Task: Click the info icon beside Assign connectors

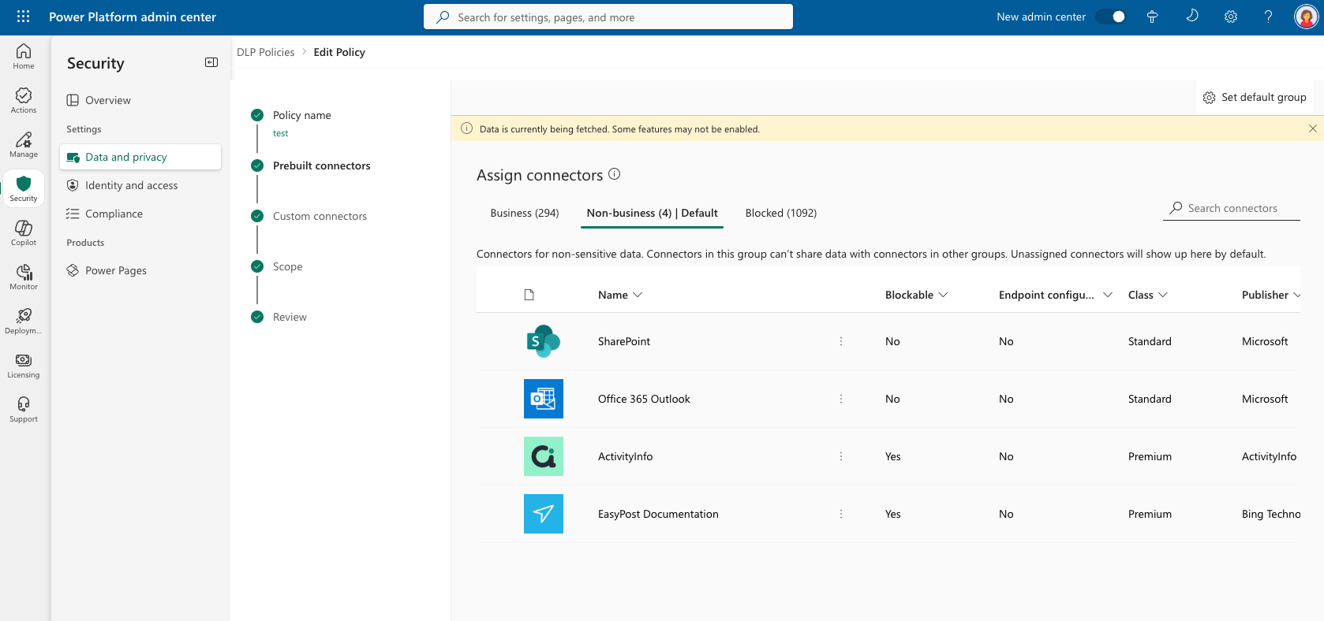Action: click(615, 174)
